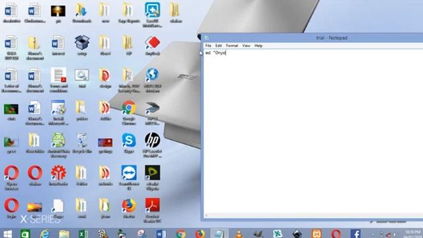Select the flatbed scanner desktop shortcut
423x238 pixels.
click(153, 108)
